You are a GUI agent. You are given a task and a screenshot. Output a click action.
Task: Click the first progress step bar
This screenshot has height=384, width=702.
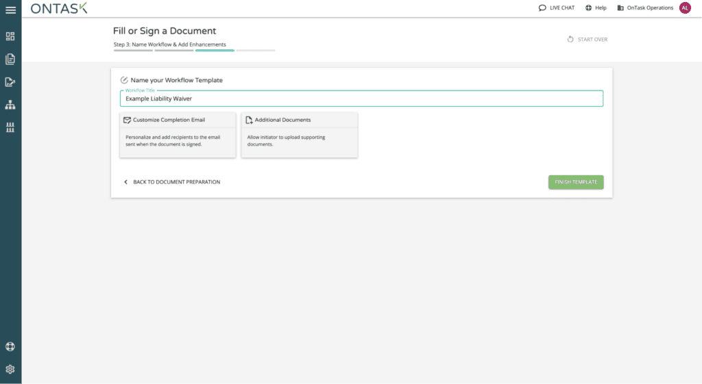click(133, 51)
